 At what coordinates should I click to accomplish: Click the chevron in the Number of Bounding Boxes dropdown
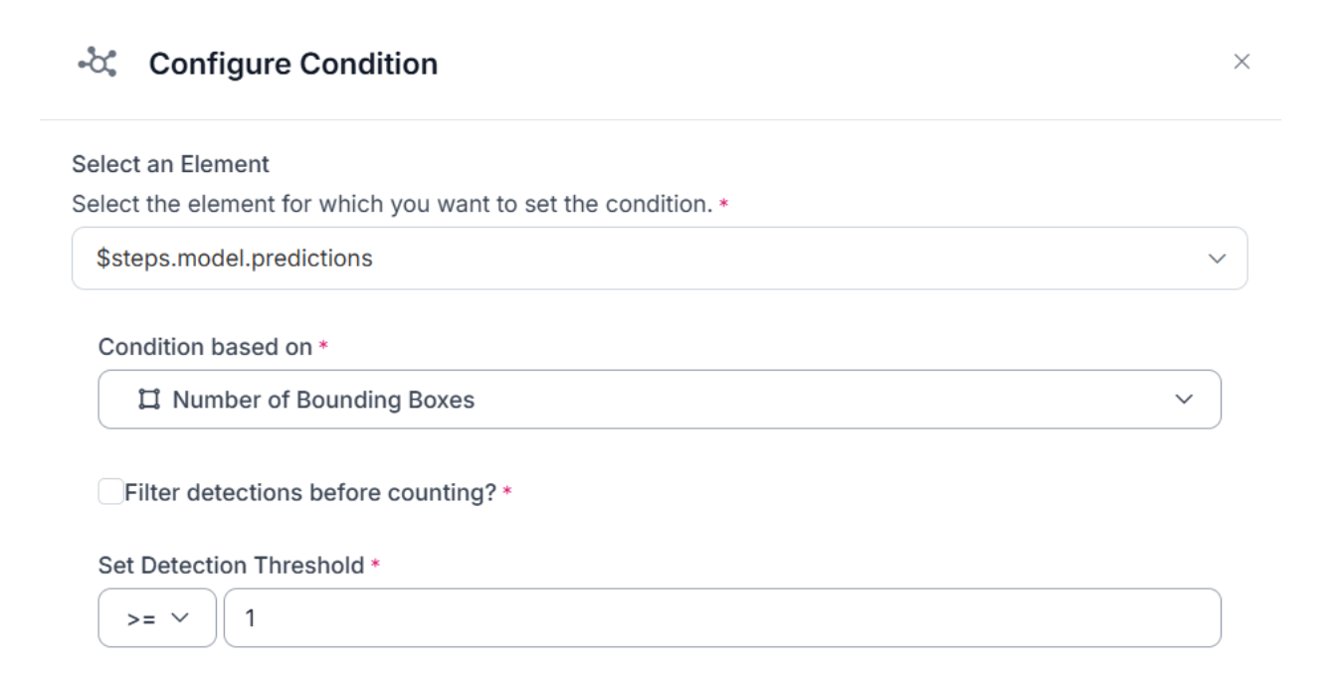(1183, 400)
